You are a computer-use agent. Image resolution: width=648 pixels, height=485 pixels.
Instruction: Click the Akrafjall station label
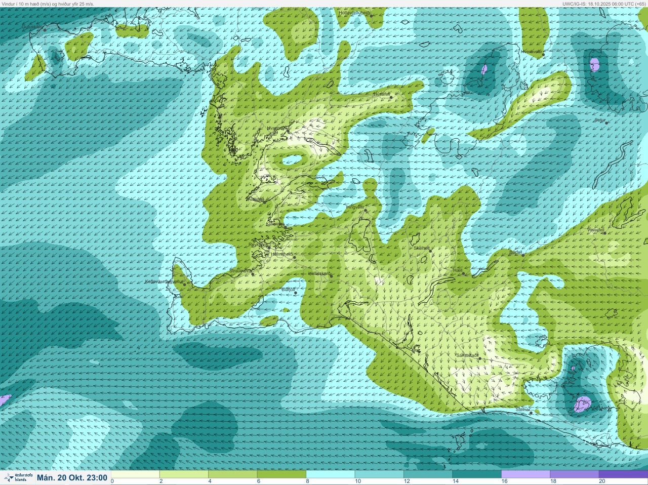(257, 199)
